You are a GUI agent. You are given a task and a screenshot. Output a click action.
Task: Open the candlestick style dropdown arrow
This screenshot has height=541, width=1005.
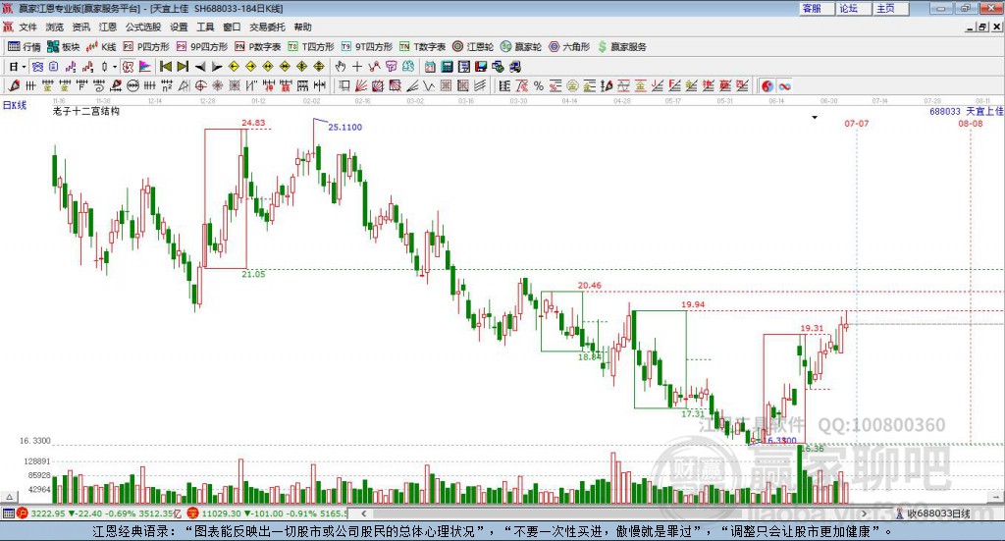pos(115,67)
